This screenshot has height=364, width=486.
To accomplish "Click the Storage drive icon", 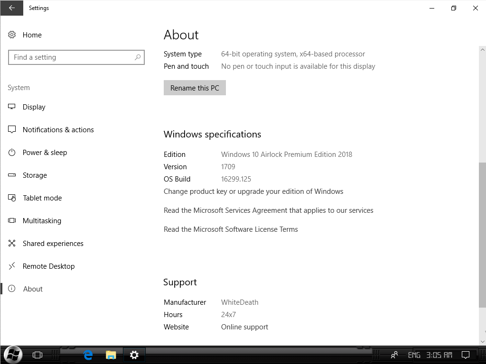I will click(12, 175).
